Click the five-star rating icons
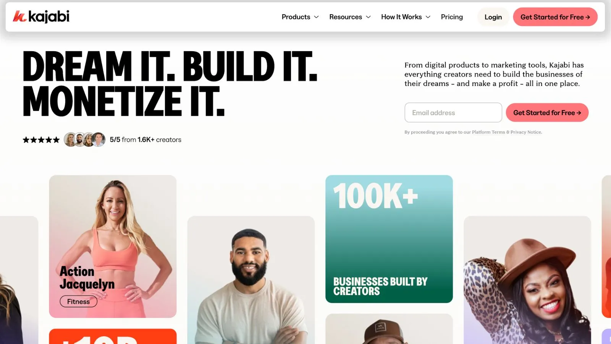 point(41,140)
